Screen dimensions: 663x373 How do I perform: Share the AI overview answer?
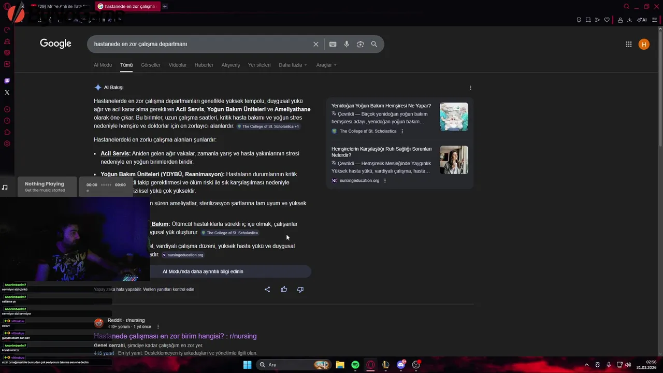(267, 289)
